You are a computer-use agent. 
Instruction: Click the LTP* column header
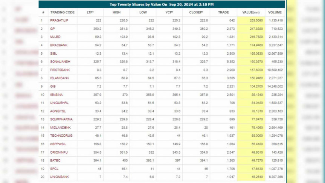click(90, 12)
